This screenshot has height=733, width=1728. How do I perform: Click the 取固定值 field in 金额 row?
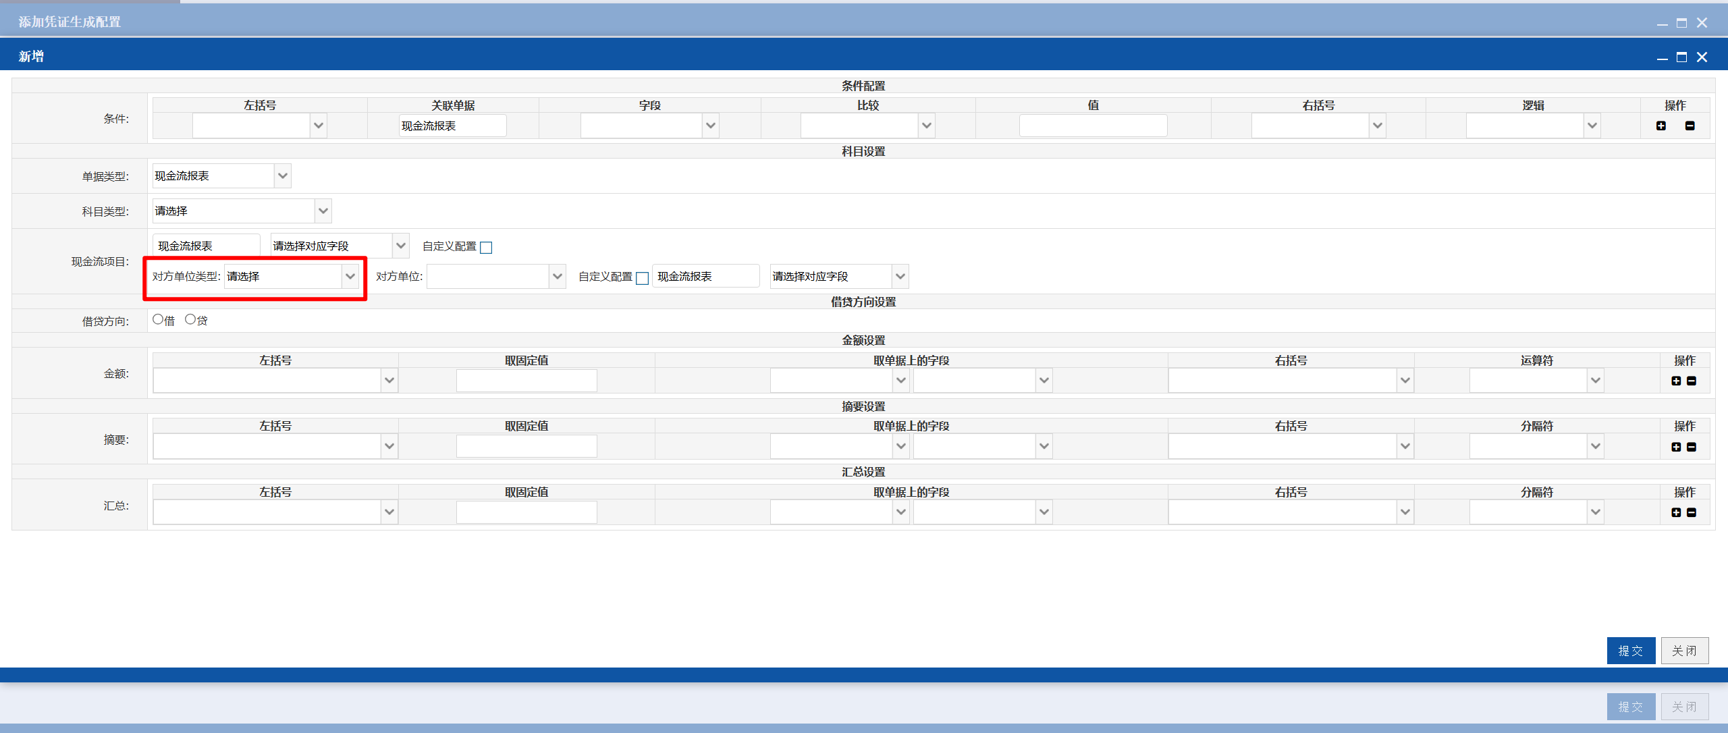point(526,381)
